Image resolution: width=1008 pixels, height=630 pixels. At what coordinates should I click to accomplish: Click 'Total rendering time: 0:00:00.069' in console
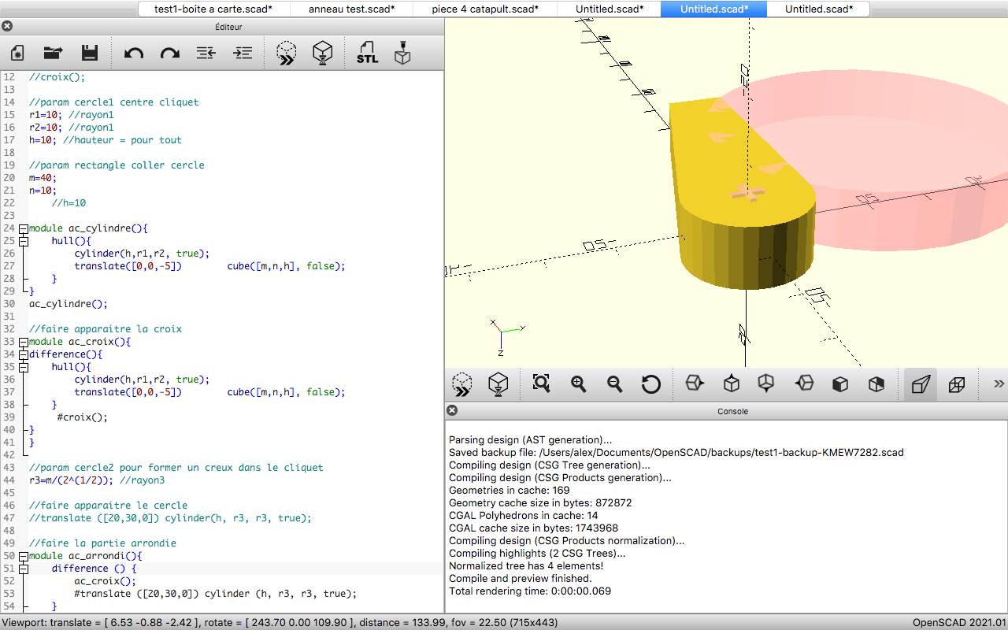530,591
